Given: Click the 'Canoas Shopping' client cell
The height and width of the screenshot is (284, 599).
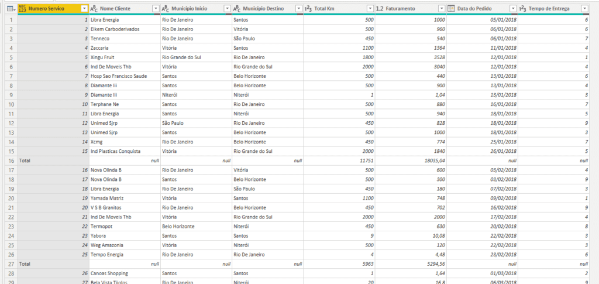Looking at the screenshot, I should pyautogui.click(x=125, y=273).
